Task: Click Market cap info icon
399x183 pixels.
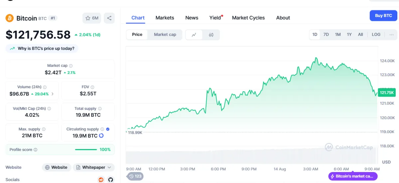Action: pyautogui.click(x=71, y=66)
